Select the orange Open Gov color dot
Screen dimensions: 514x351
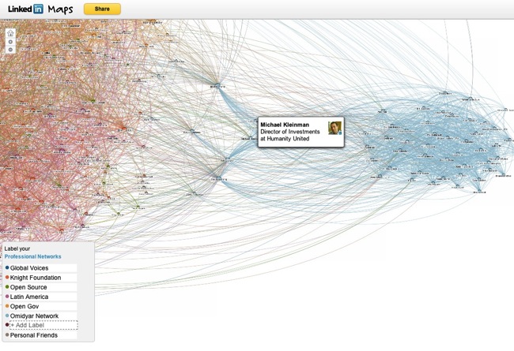pyautogui.click(x=7, y=306)
